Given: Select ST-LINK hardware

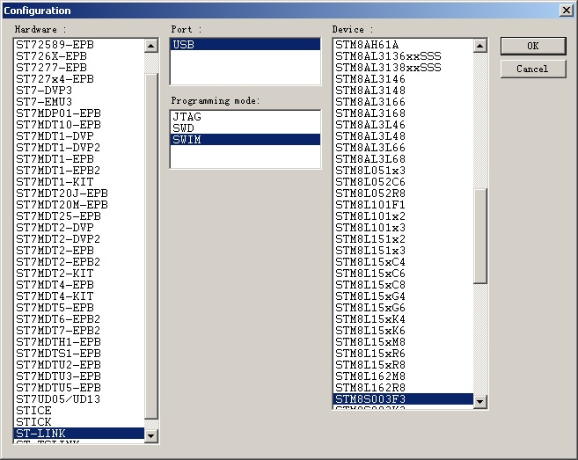Looking at the screenshot, I should pos(79,433).
